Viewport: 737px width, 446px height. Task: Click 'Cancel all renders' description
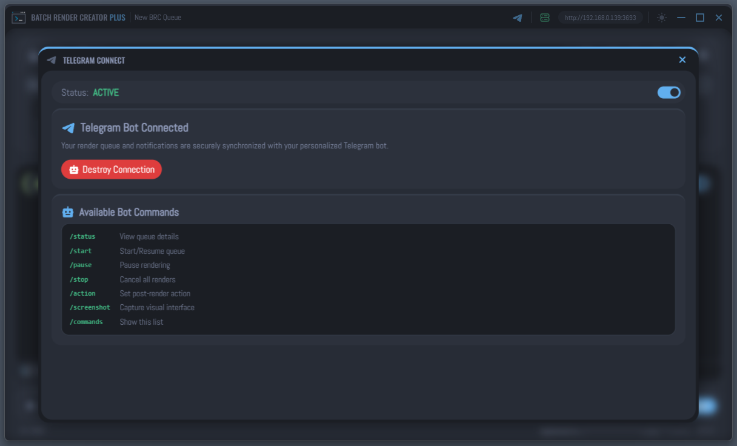[x=148, y=279]
